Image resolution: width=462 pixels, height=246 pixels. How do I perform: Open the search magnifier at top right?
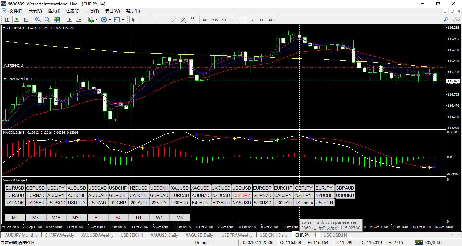pyautogui.click(x=446, y=20)
